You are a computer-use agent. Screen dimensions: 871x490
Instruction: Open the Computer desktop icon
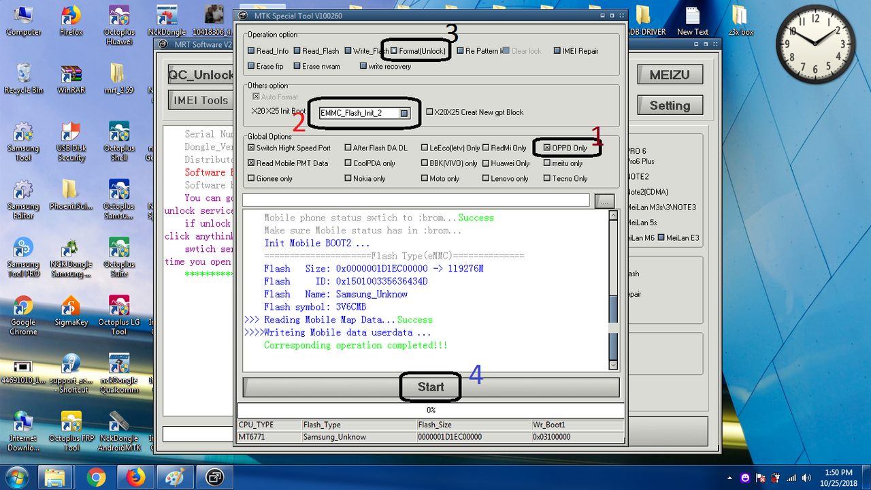(x=23, y=20)
